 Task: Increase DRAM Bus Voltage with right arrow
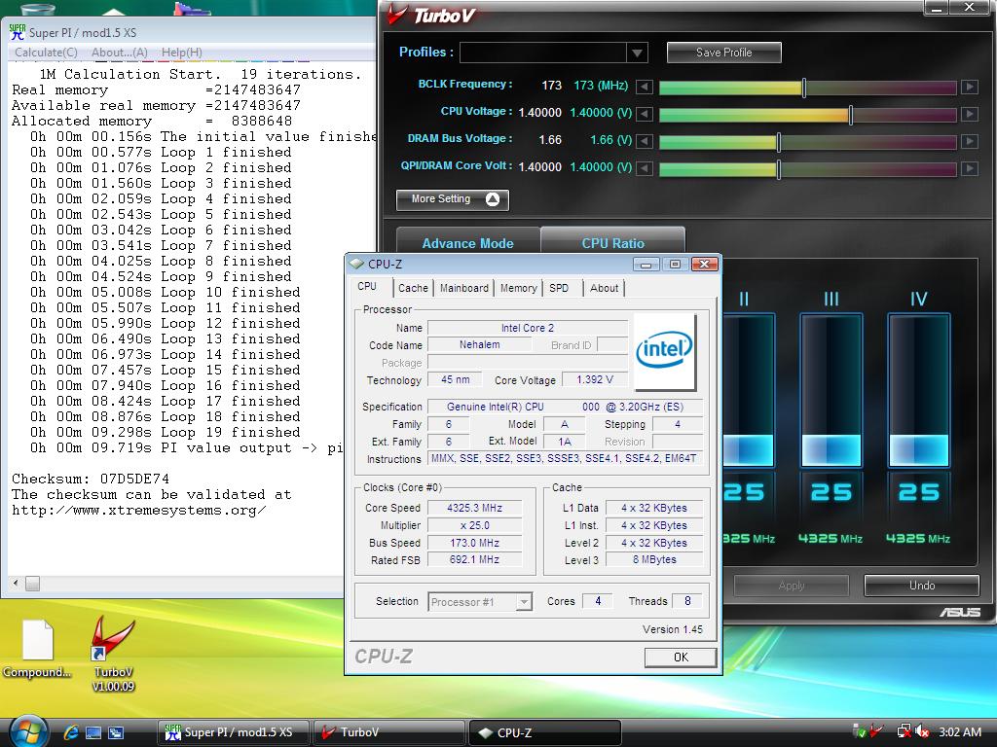point(969,141)
